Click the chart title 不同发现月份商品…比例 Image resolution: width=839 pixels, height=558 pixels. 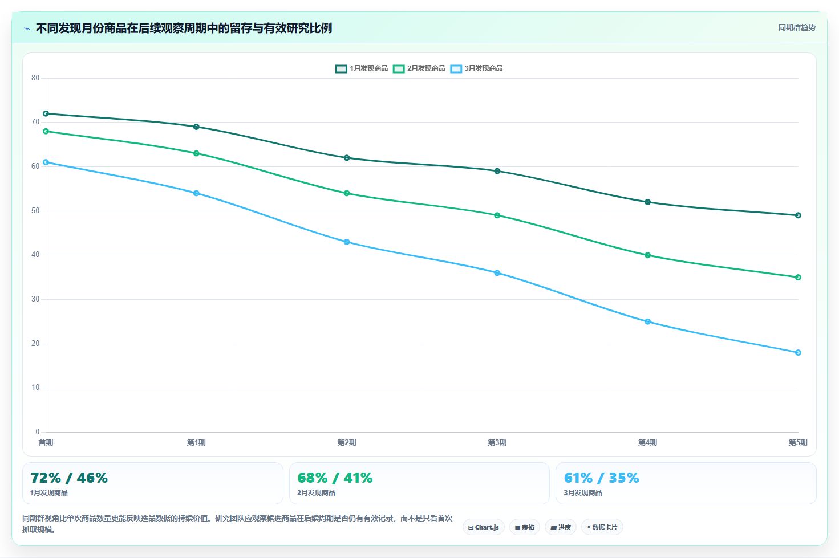(x=184, y=28)
